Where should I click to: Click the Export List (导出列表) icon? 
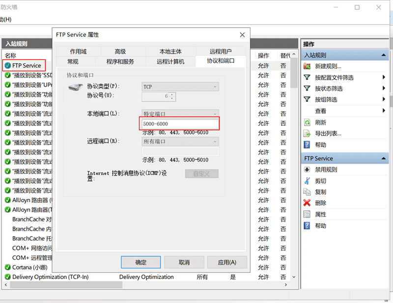[307, 133]
